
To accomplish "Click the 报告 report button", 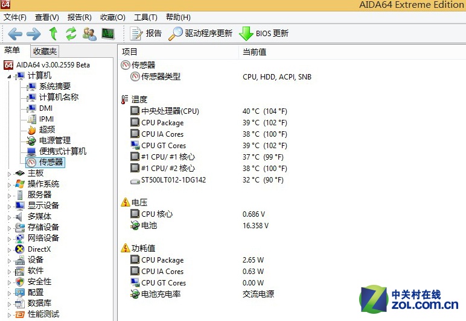I will point(146,34).
